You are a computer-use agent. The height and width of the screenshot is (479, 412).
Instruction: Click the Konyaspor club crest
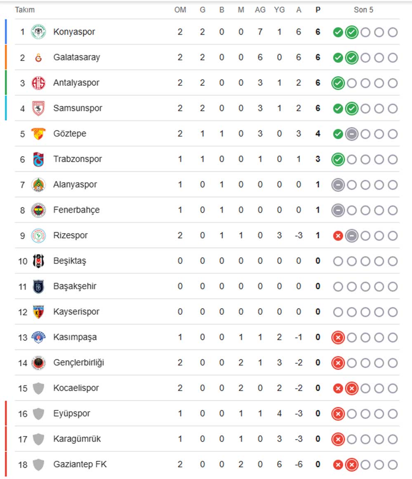point(38,32)
